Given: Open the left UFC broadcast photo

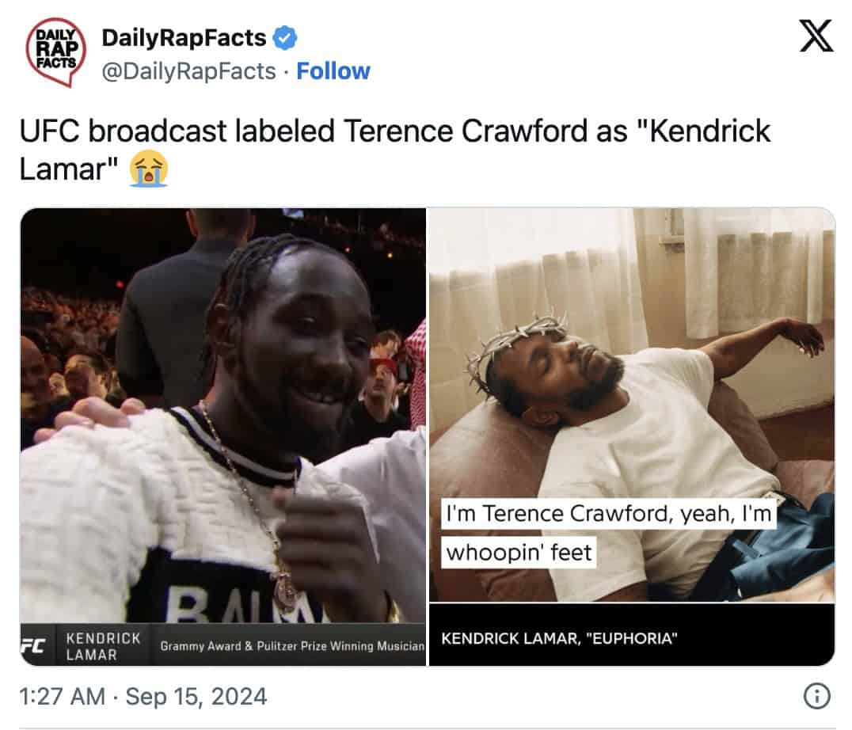Looking at the screenshot, I should coord(223,437).
